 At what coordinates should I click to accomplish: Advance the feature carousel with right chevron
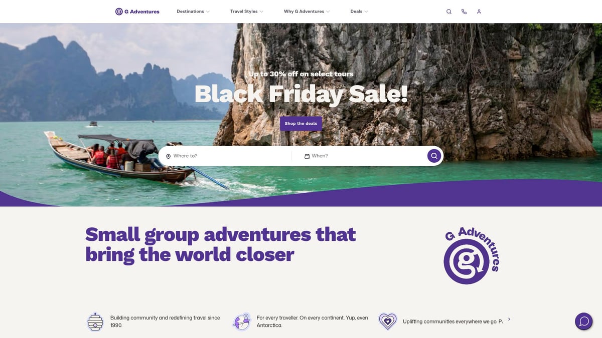point(509,319)
